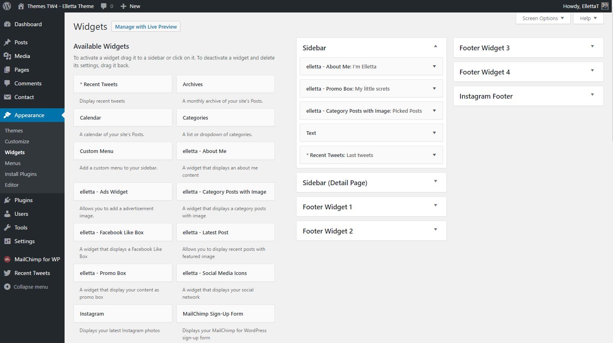Open the Help dropdown tab
This screenshot has height=343, width=613.
tap(588, 18)
